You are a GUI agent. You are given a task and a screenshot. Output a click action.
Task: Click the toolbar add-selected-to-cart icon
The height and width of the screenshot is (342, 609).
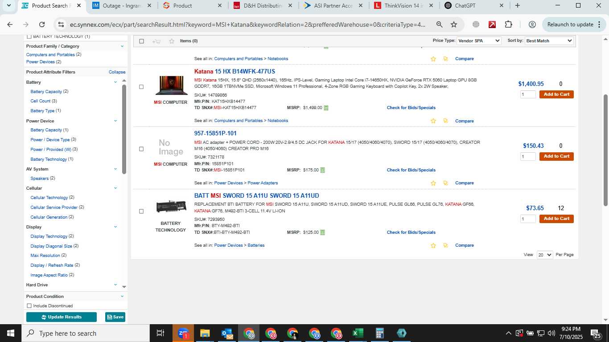[x=156, y=41]
